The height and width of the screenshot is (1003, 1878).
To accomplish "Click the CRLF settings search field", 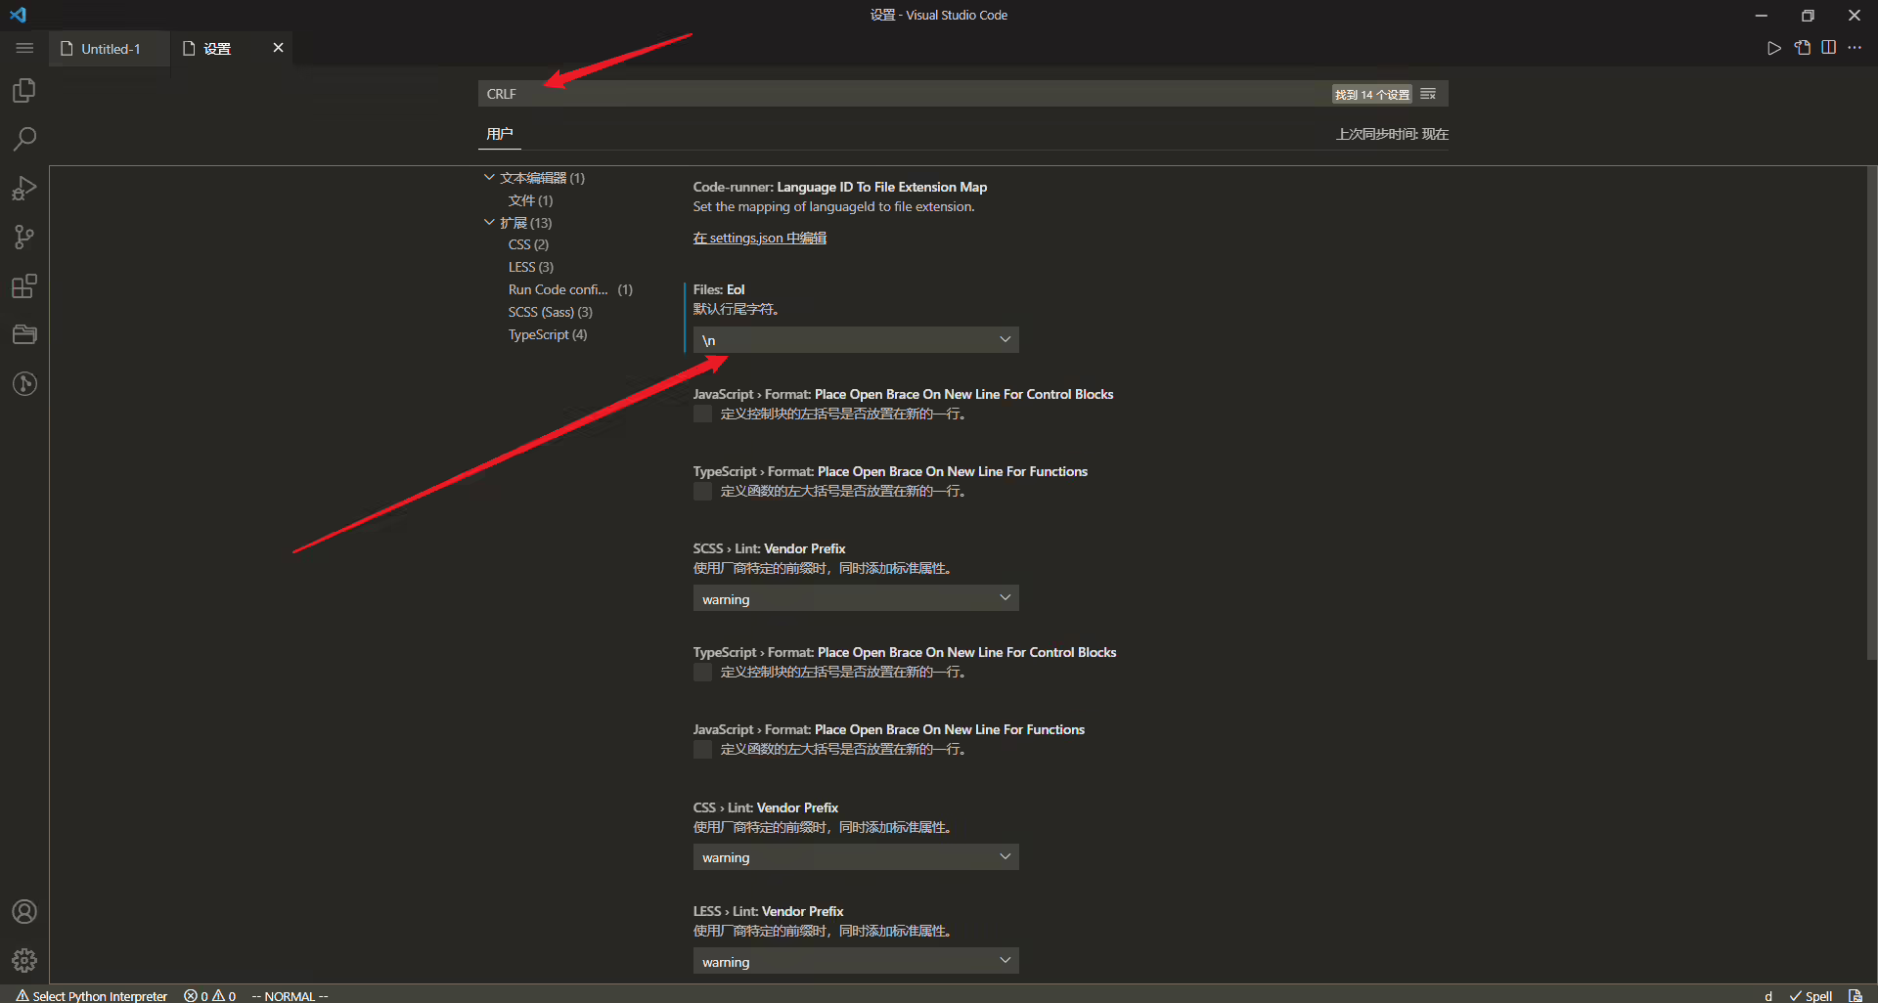I will [x=905, y=94].
